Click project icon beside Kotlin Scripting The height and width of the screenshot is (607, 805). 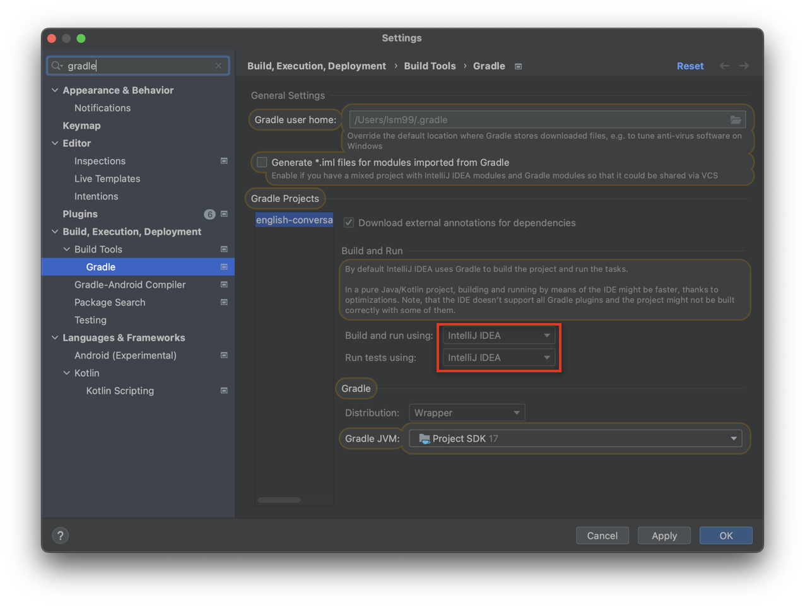point(224,391)
